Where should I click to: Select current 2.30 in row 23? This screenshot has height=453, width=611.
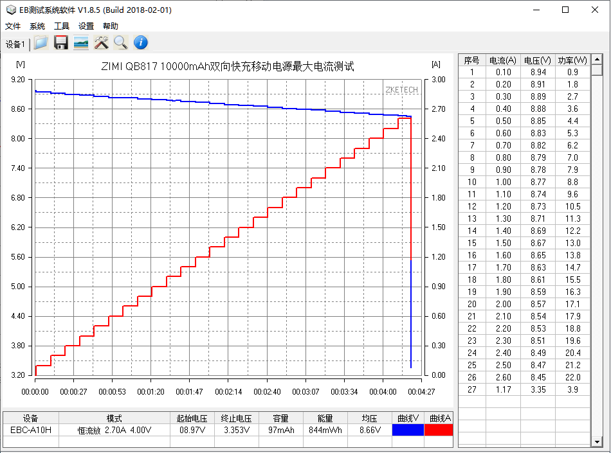[x=503, y=341]
